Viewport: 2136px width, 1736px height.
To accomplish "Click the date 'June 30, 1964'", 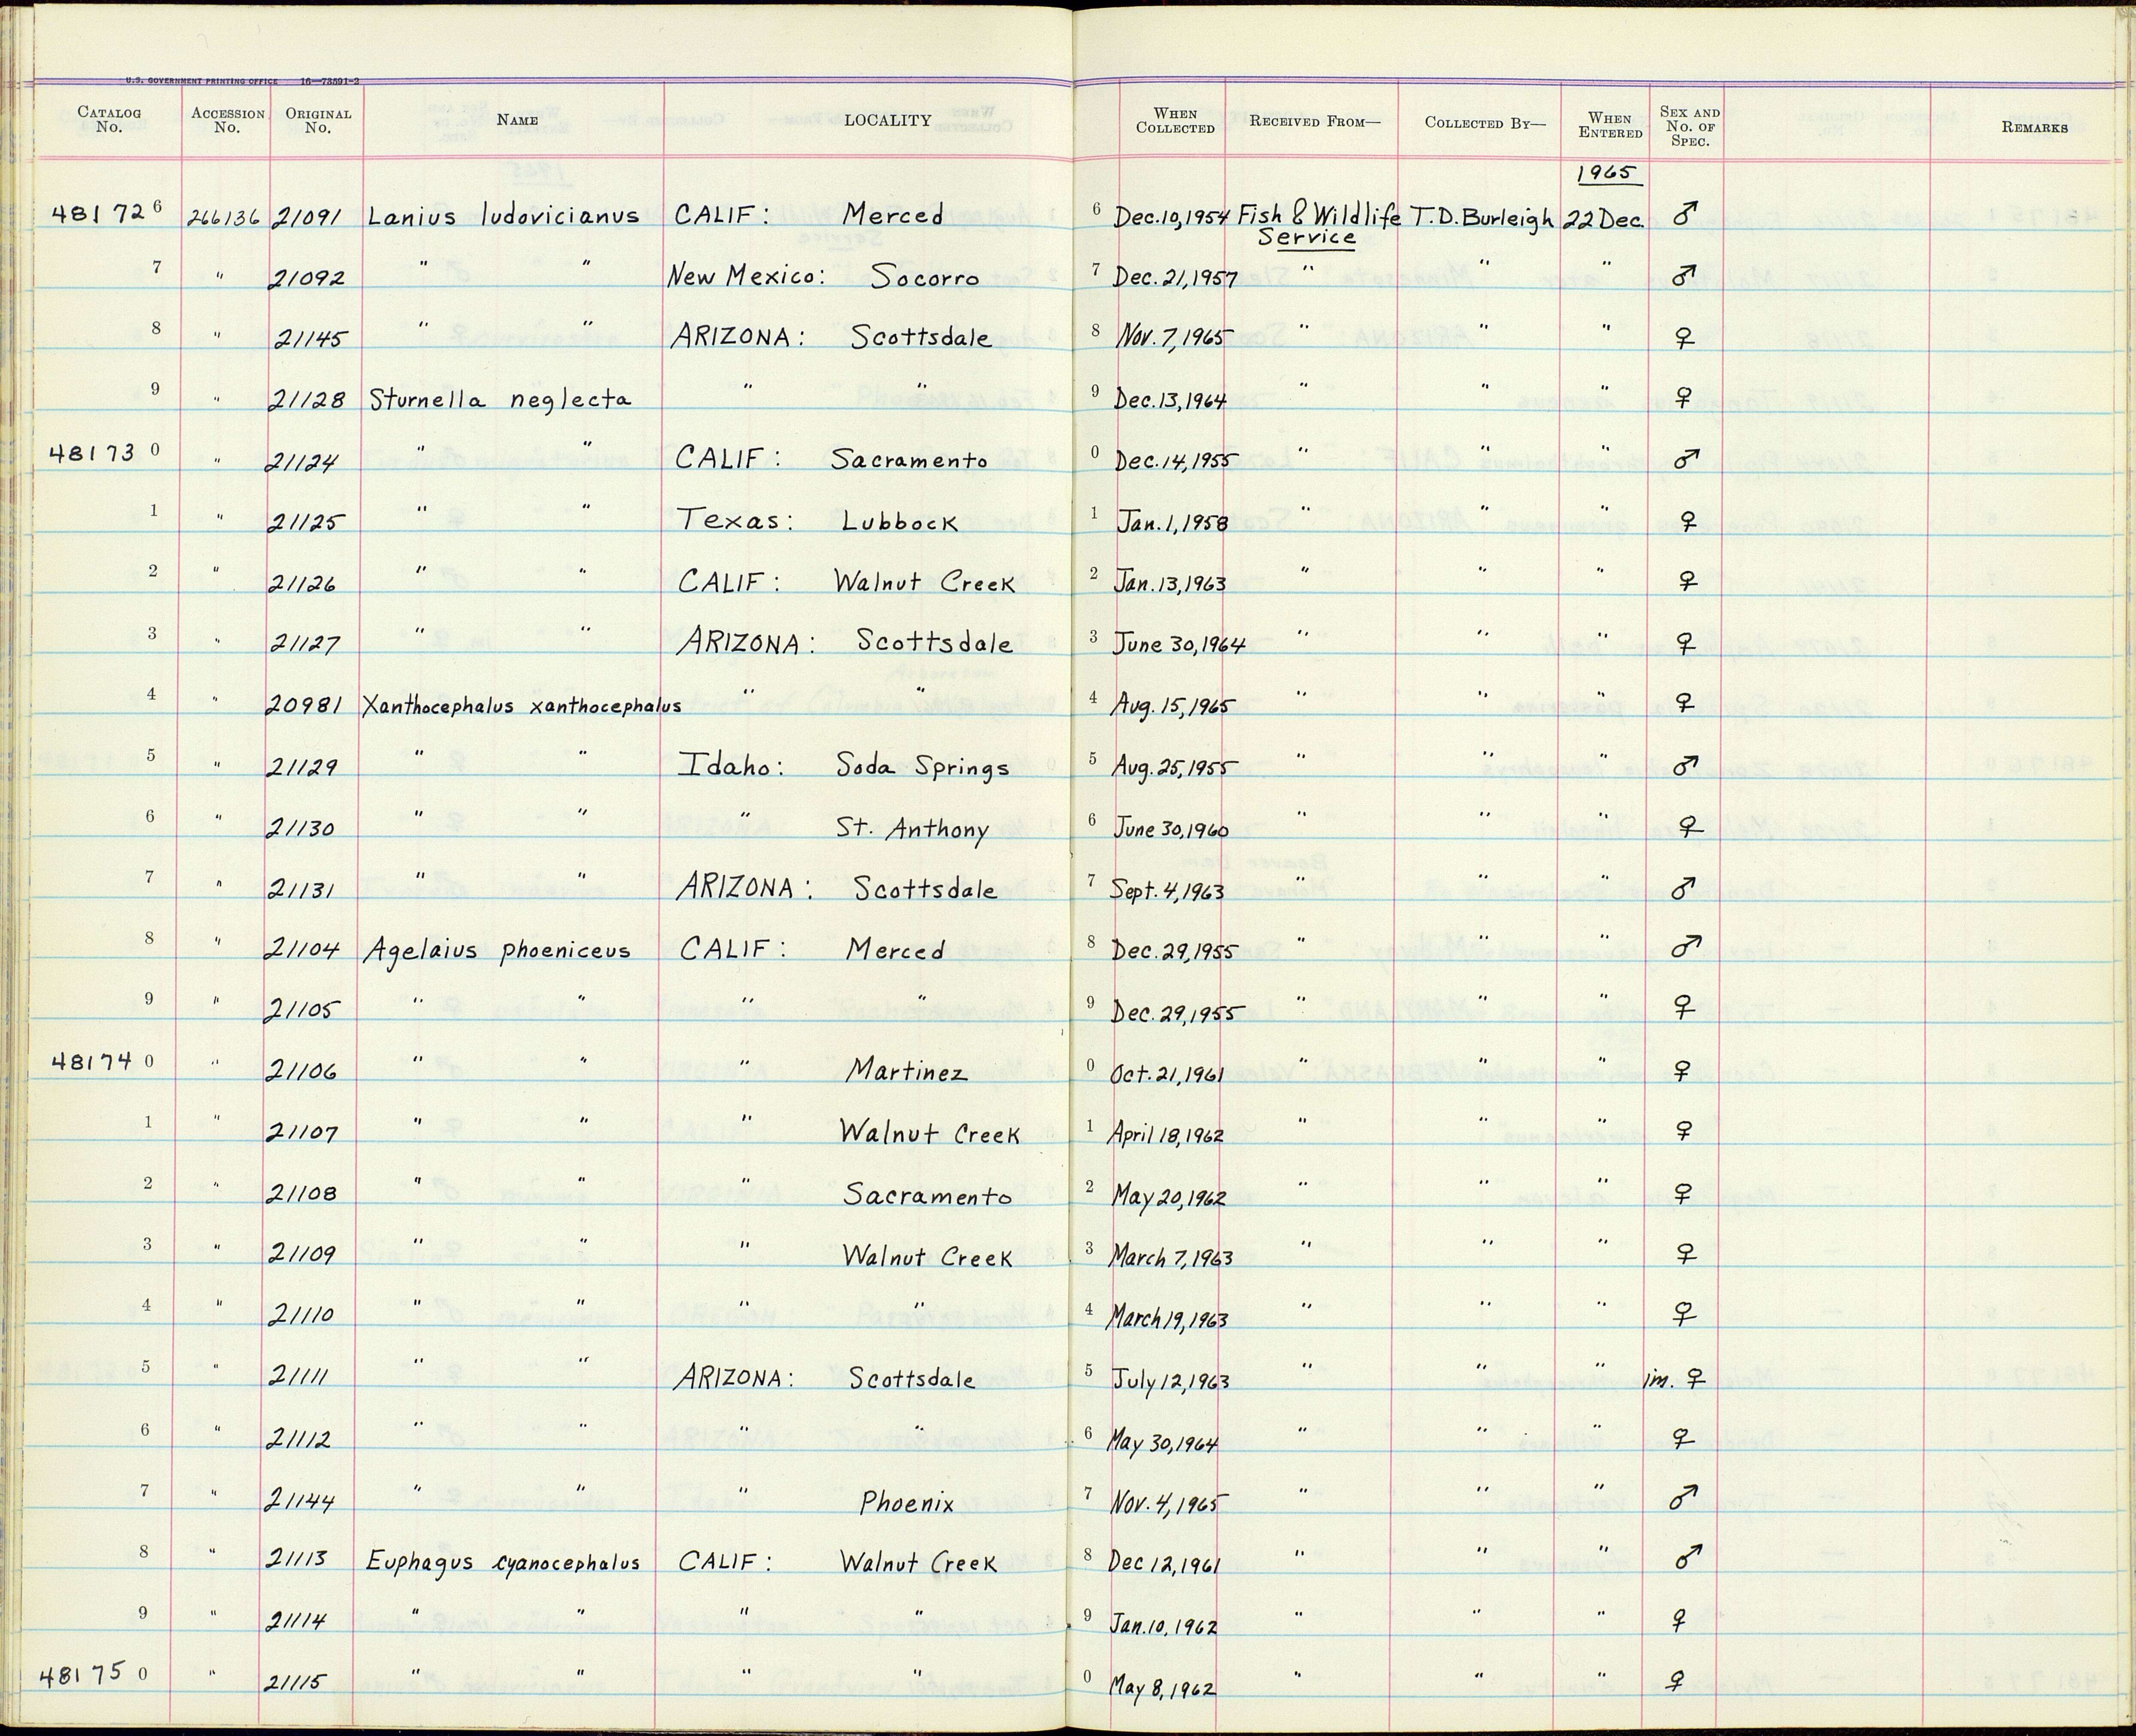I will (1180, 645).
